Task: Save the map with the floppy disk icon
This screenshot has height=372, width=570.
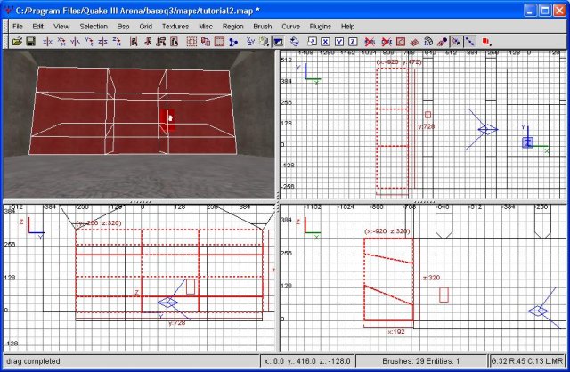Action: [30, 42]
